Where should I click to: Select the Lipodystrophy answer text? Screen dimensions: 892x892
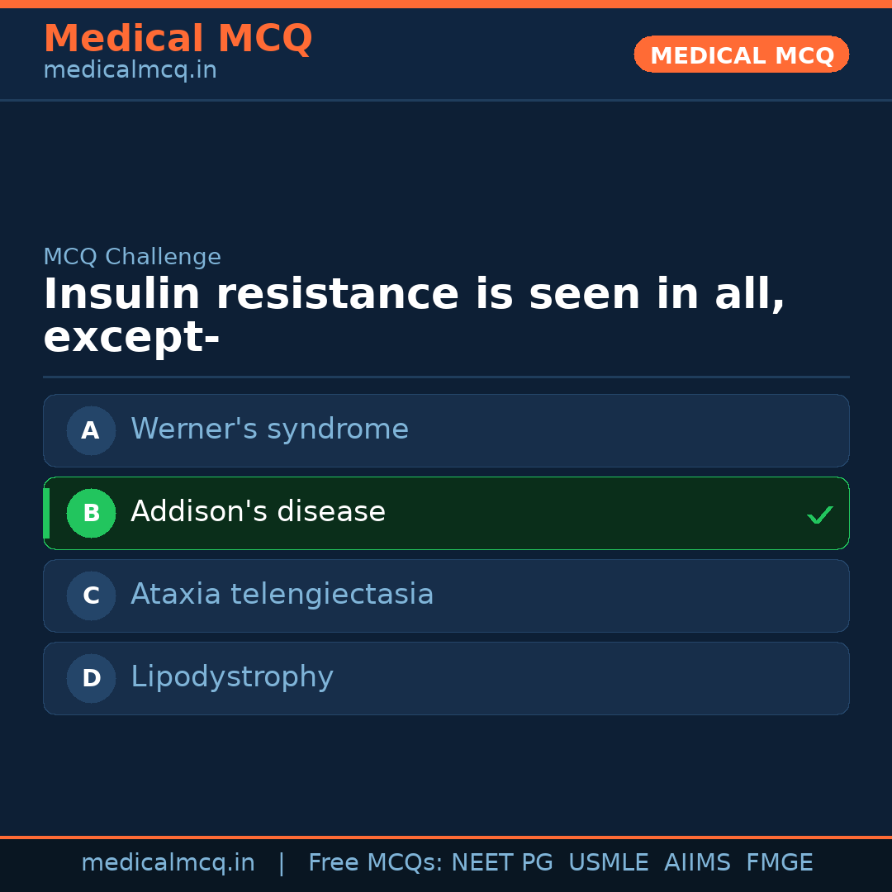click(x=231, y=677)
